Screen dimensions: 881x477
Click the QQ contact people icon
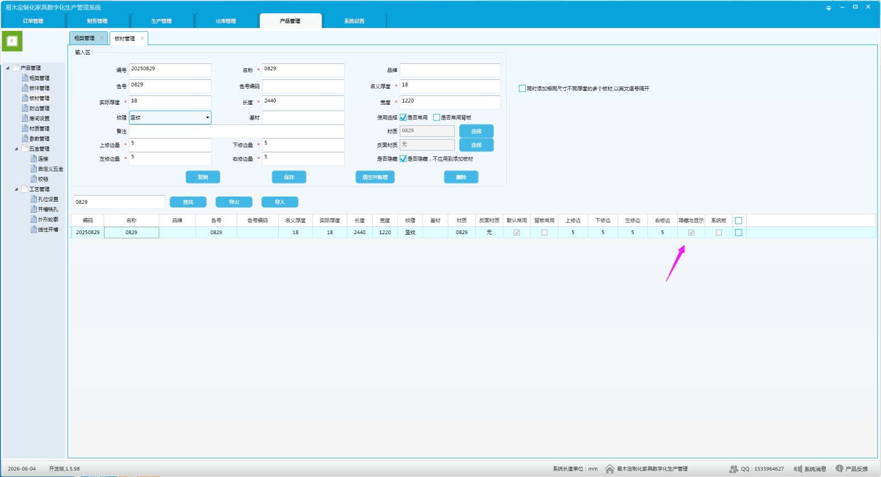(x=733, y=469)
